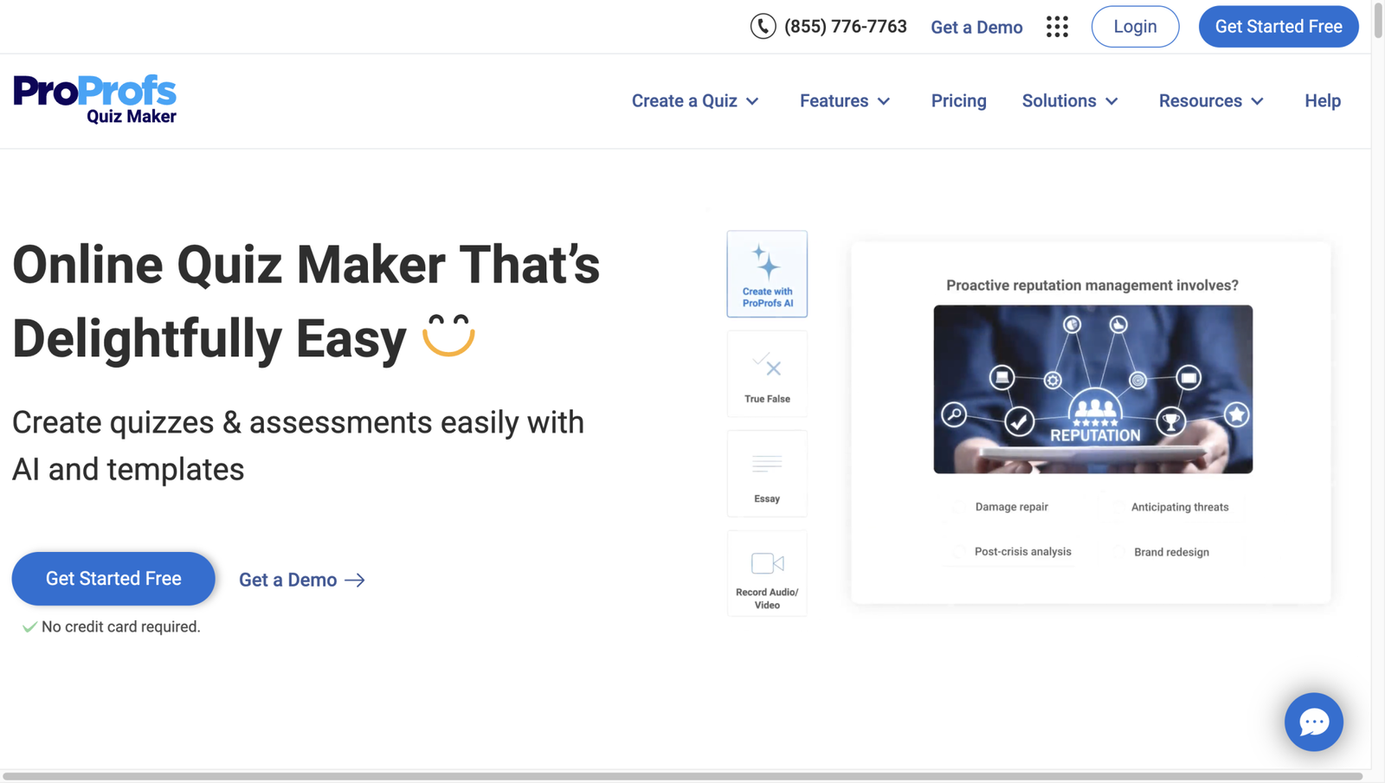Image resolution: width=1385 pixels, height=783 pixels.
Task: Choose the Brand redesign answer option
Action: point(1171,552)
